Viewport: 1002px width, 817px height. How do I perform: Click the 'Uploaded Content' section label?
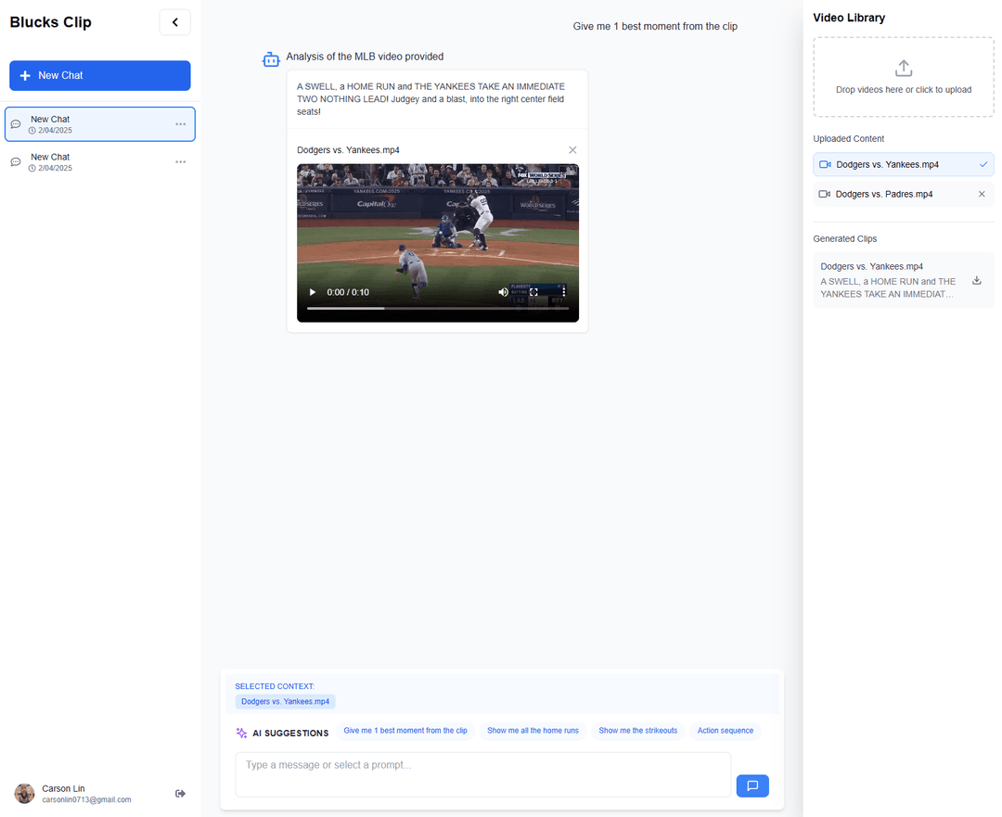849,138
